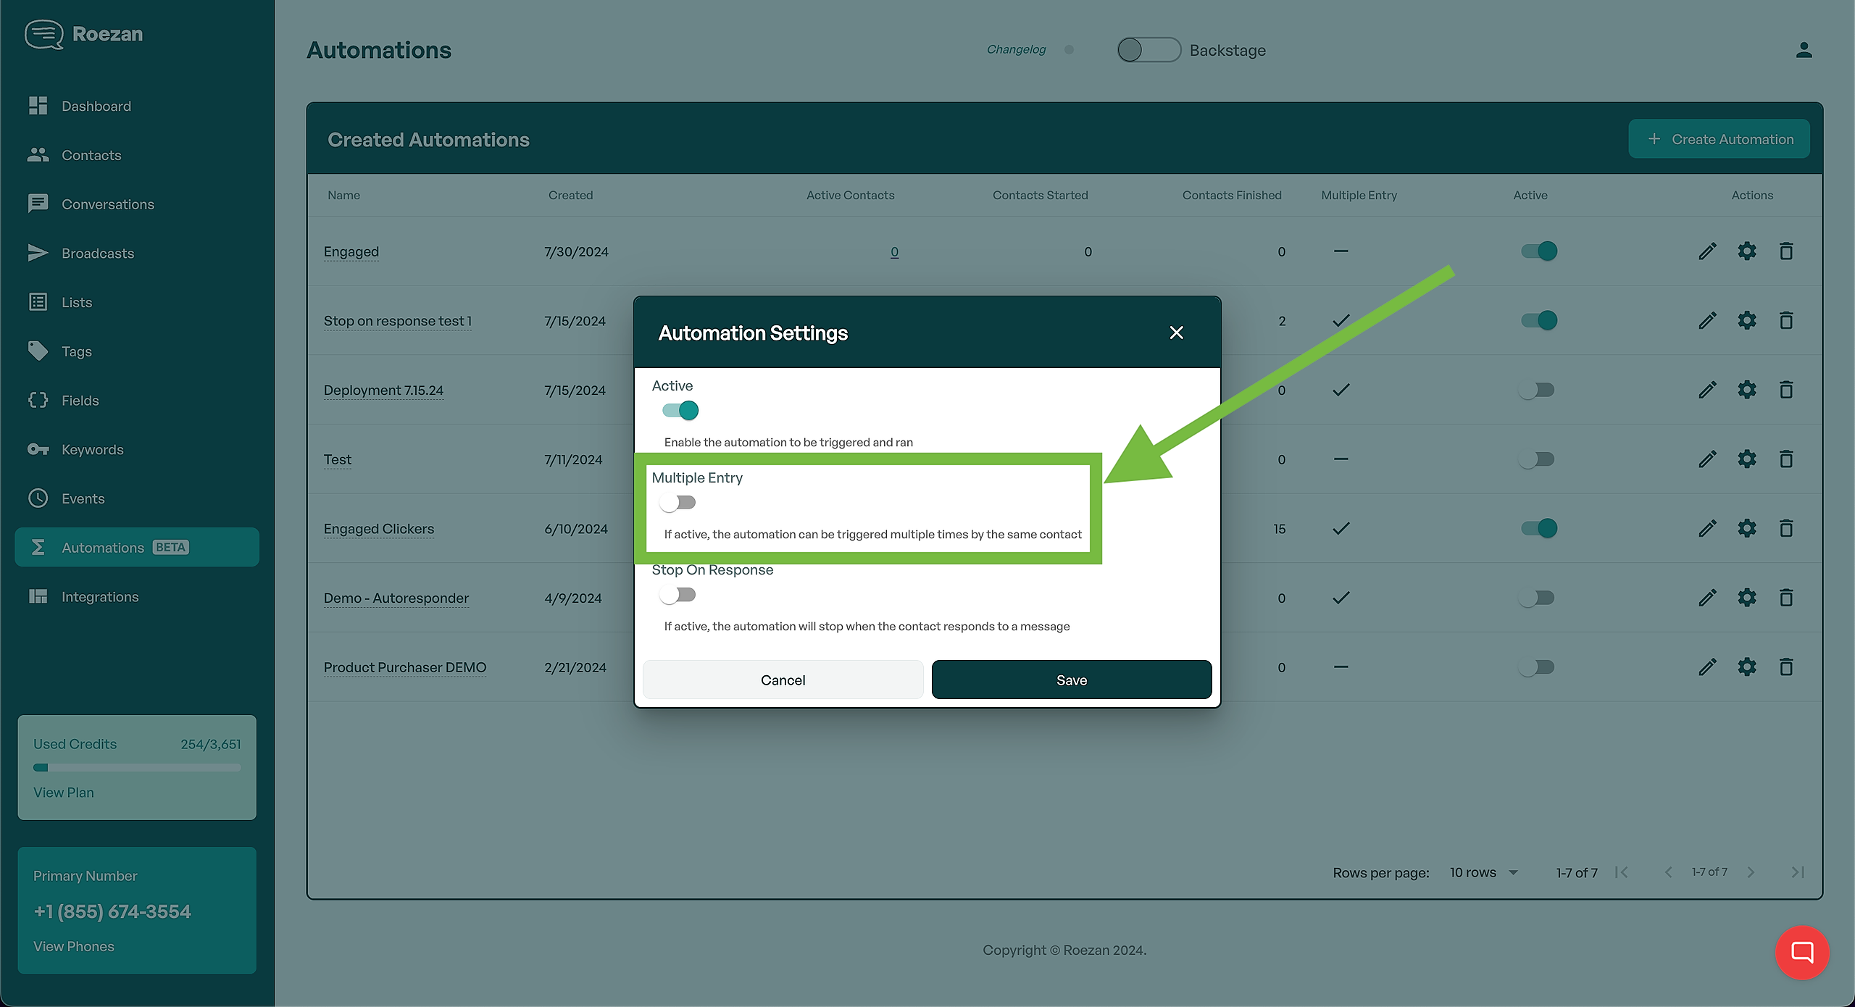Image resolution: width=1855 pixels, height=1007 pixels.
Task: Navigate to Keywords sidebar item
Action: pyautogui.click(x=92, y=450)
